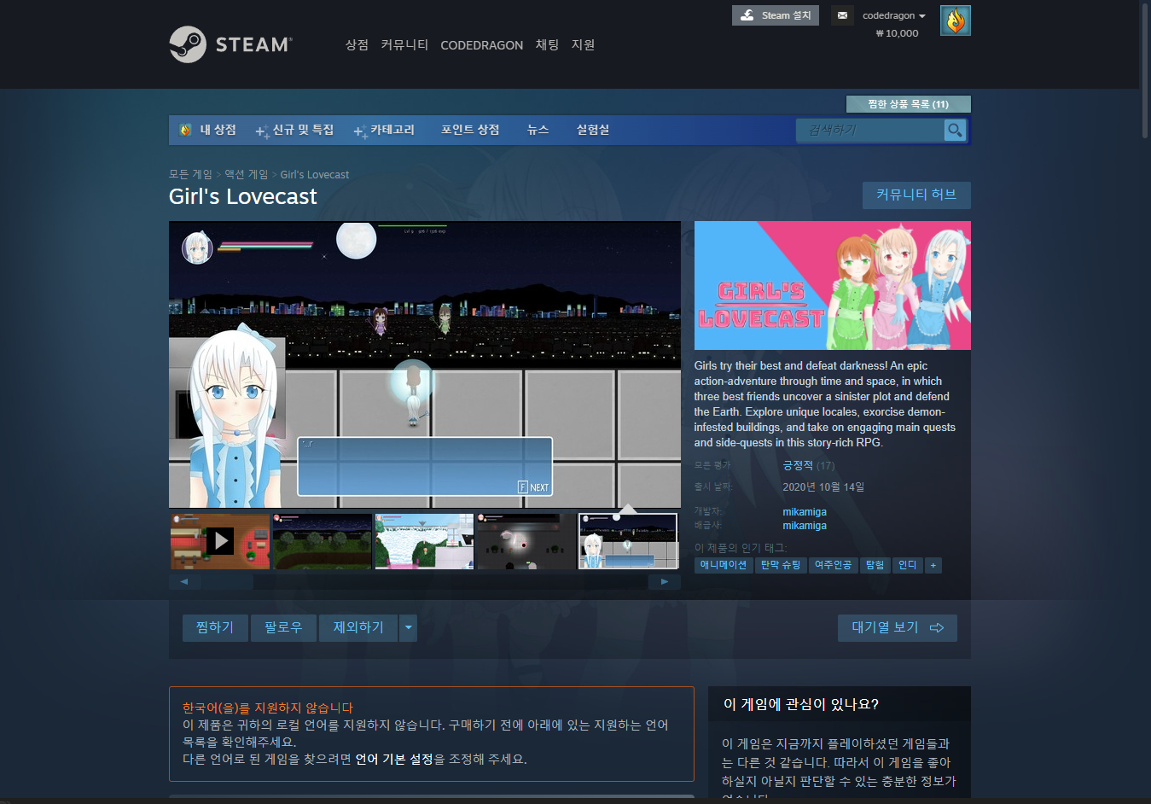Click the 액션 게임 breadcrumb link
The height and width of the screenshot is (804, 1151).
[246, 174]
